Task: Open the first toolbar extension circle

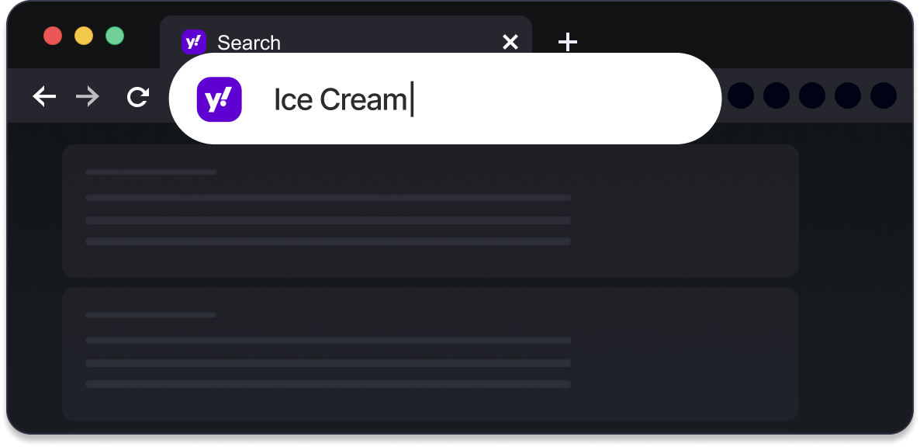Action: (741, 95)
